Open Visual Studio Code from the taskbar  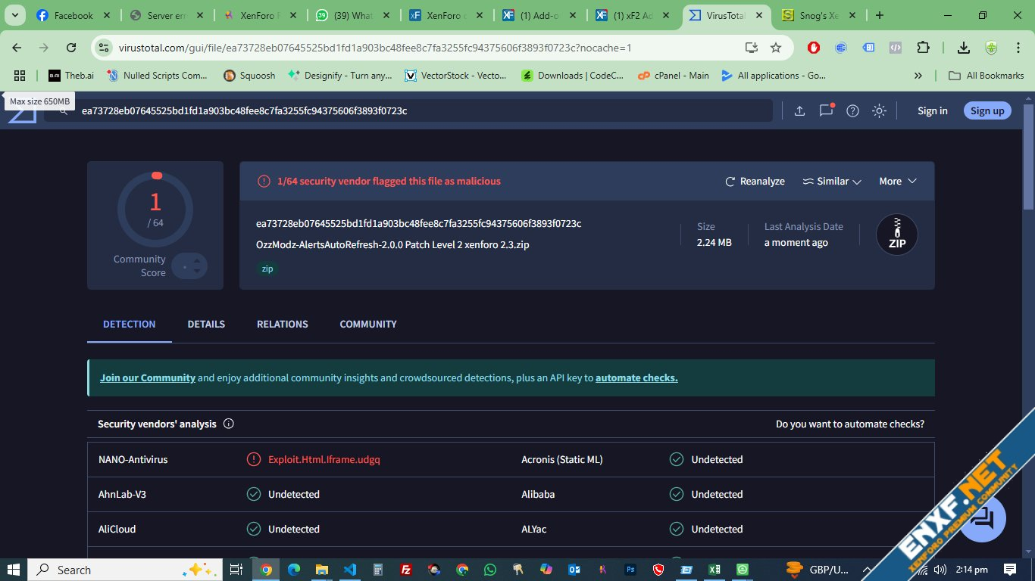point(349,570)
